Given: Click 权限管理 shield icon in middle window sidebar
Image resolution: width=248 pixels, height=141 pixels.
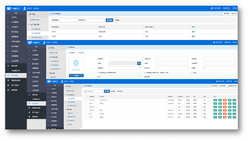Looking at the screenshot, I should coord(29,117).
